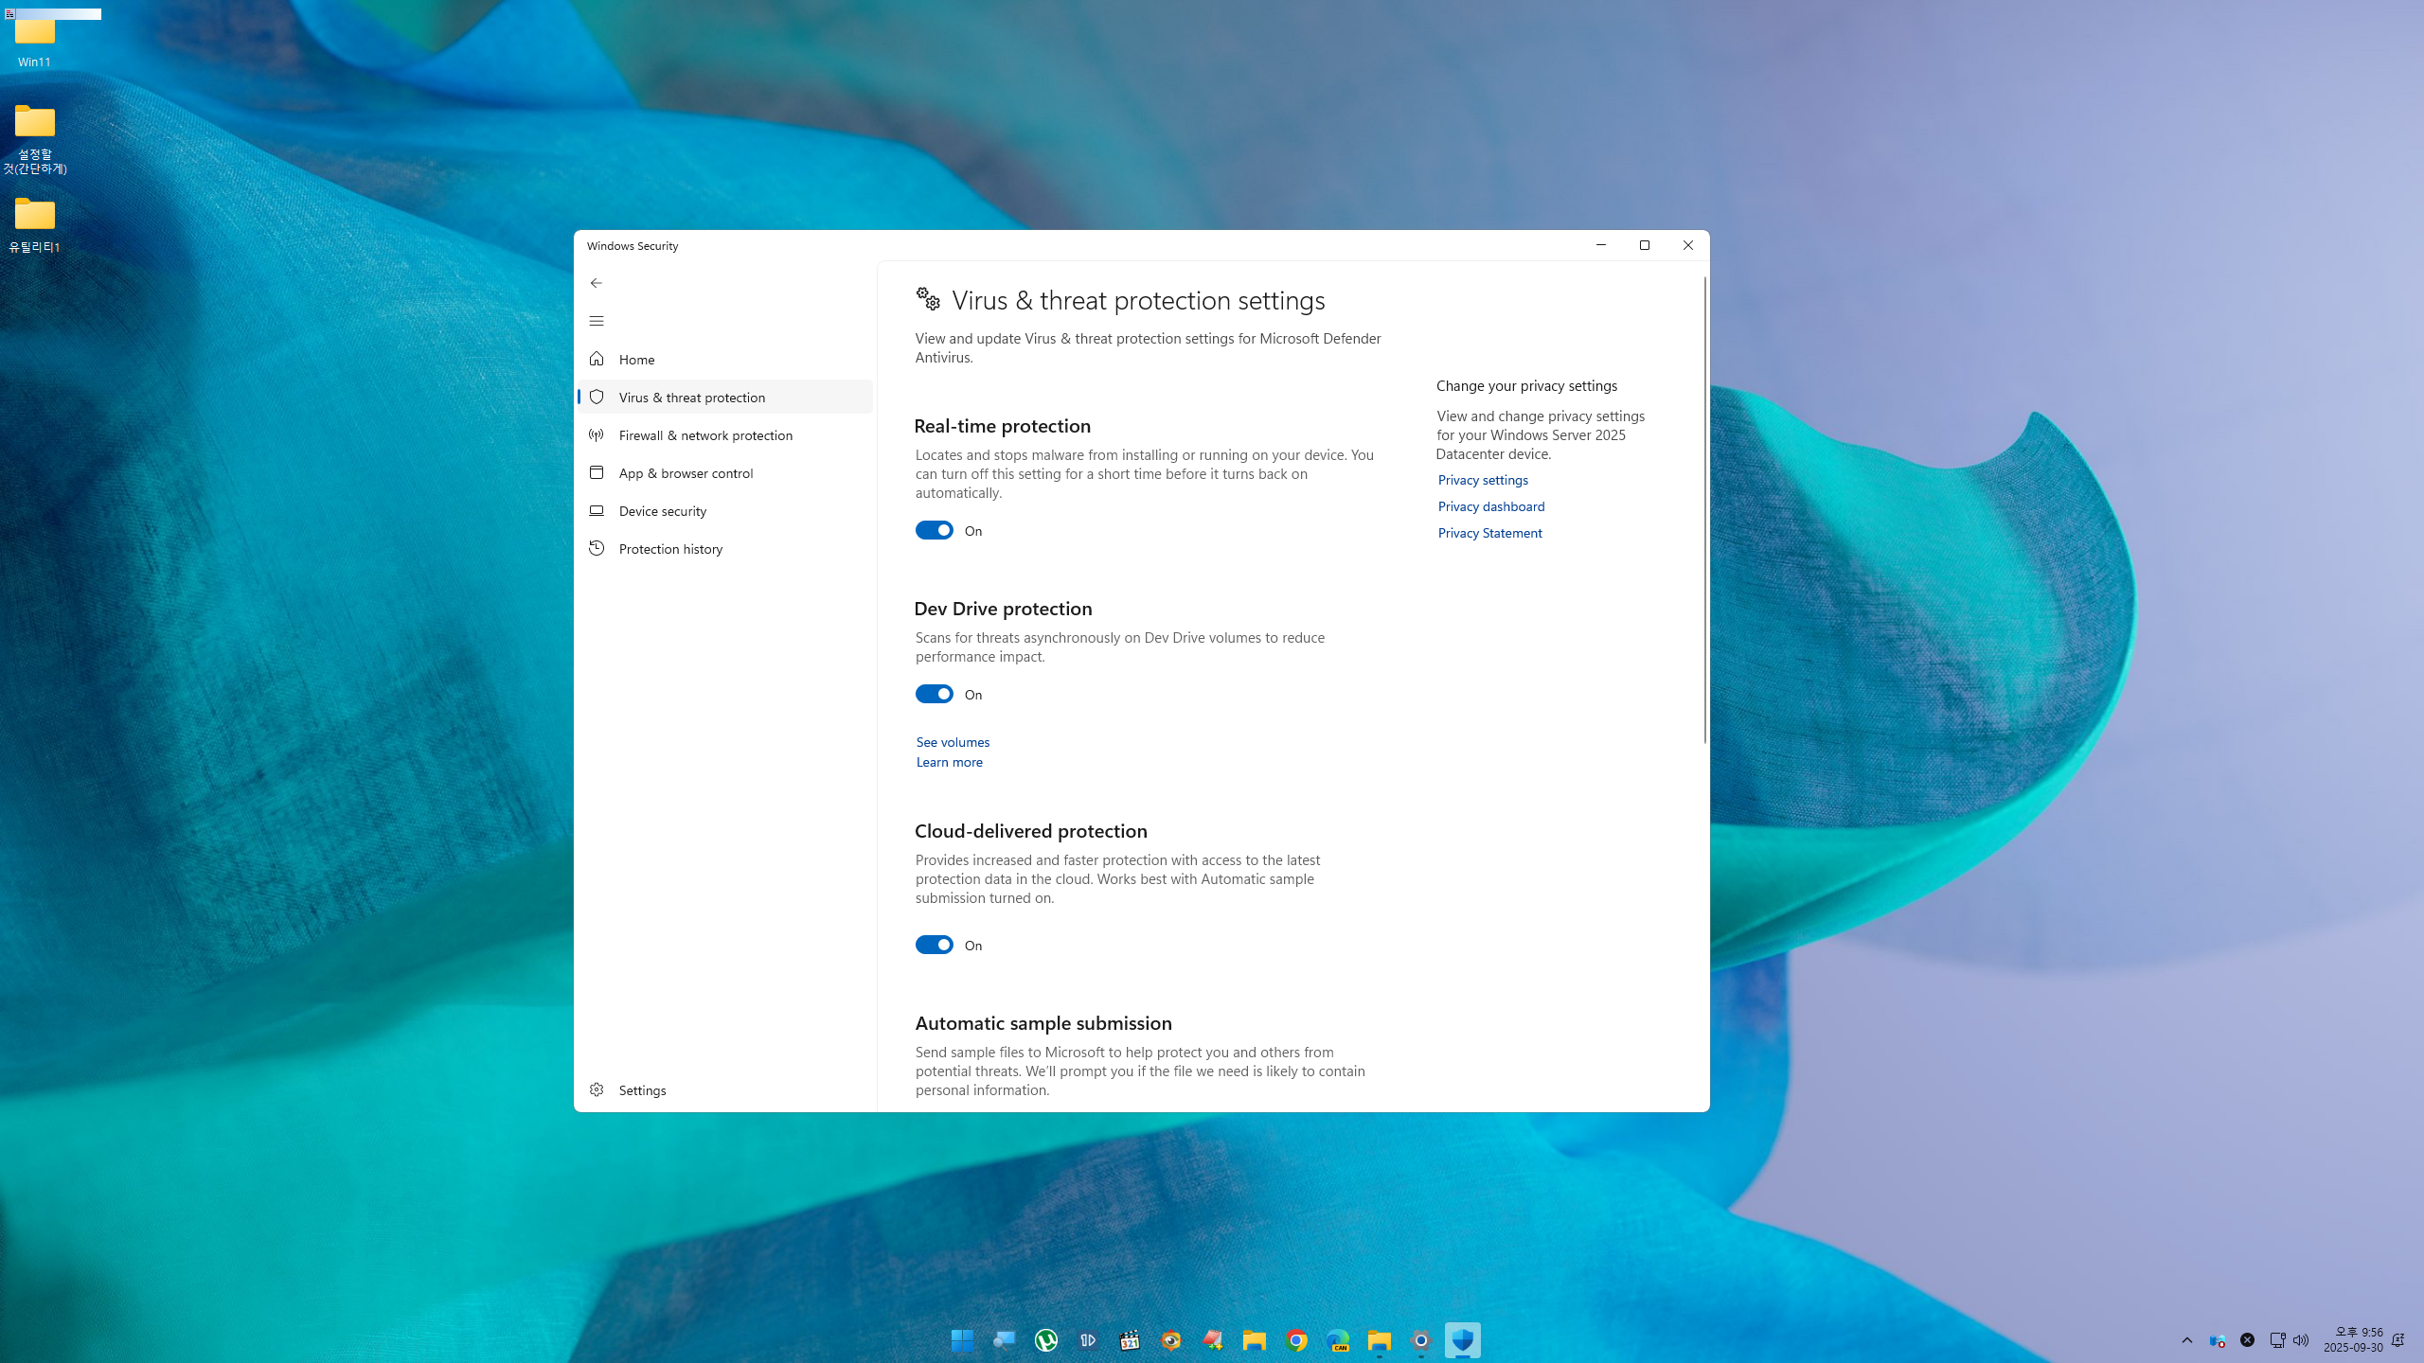Open the Learn more link
This screenshot has width=2424, height=1363.
tap(949, 762)
